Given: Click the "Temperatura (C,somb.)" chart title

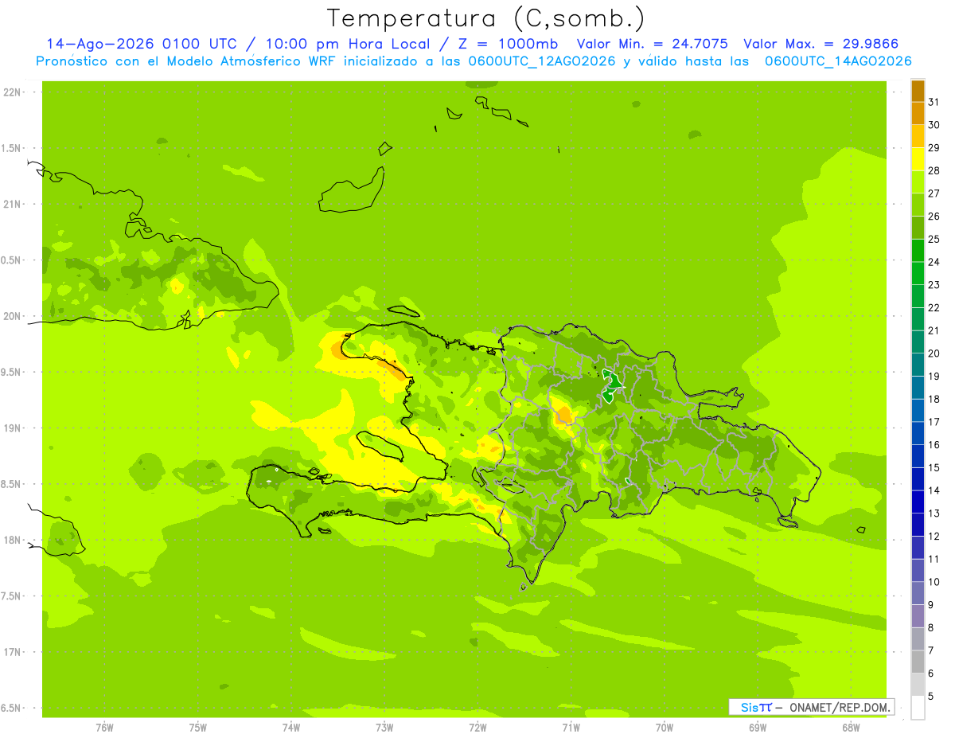Looking at the screenshot, I should tap(485, 18).
